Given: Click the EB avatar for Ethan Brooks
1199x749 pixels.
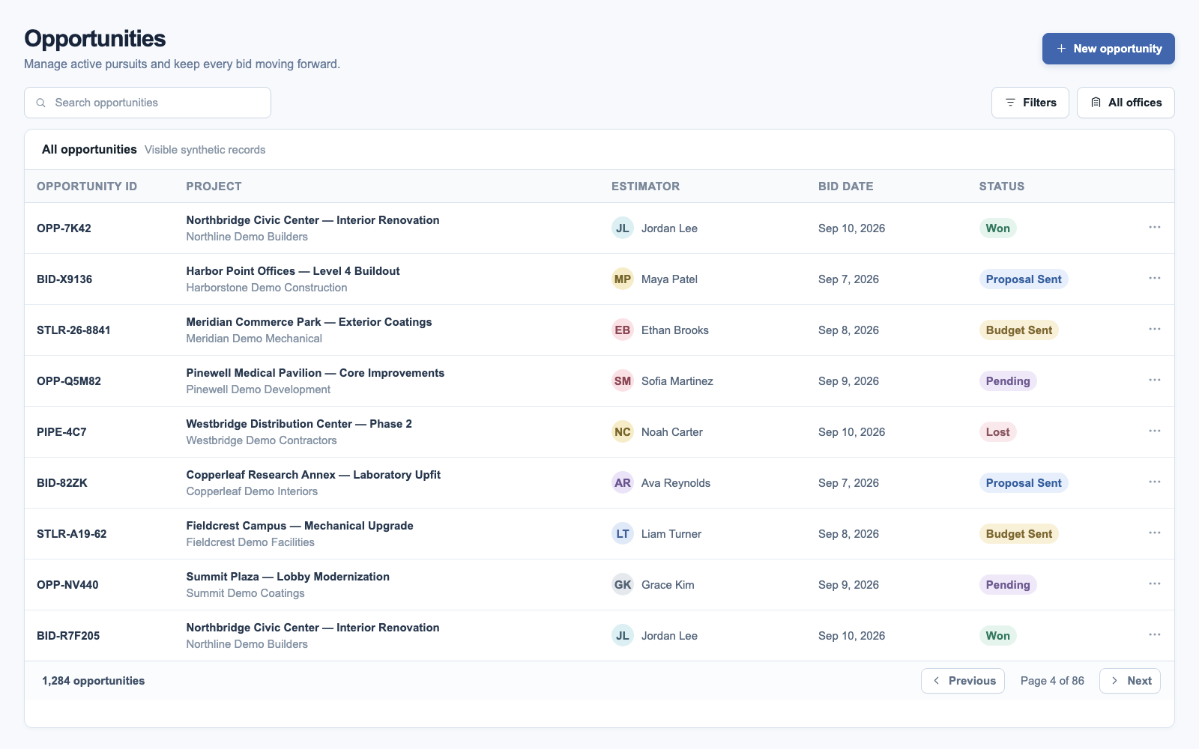Looking at the screenshot, I should coord(623,330).
